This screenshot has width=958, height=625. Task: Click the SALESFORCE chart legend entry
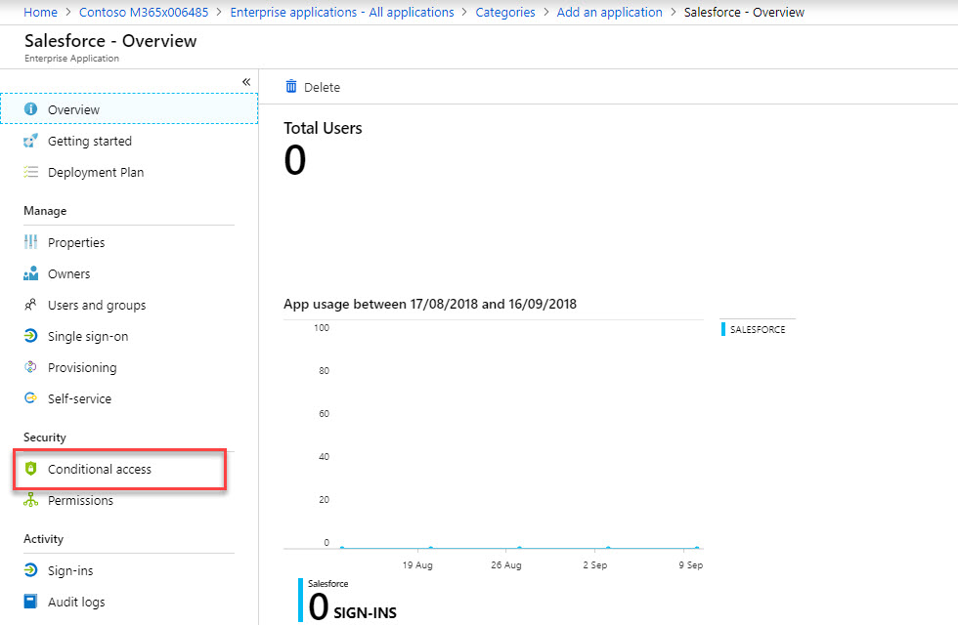click(754, 329)
